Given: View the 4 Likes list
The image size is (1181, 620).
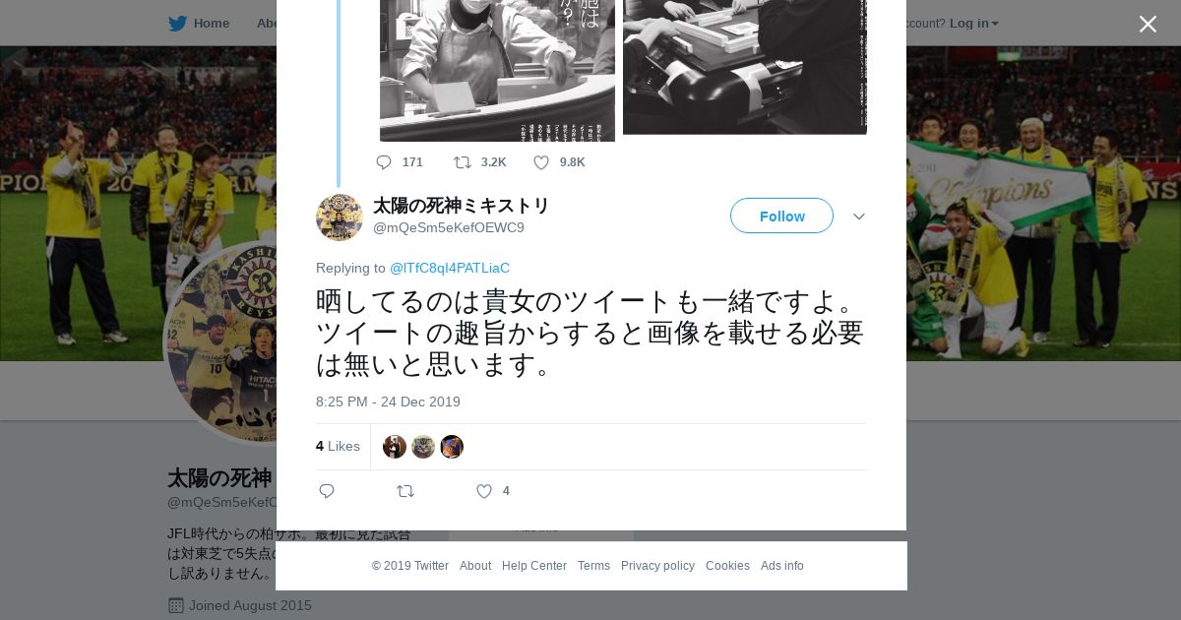Looking at the screenshot, I should (x=338, y=447).
